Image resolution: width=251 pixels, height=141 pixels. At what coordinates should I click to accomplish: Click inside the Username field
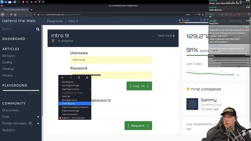point(111,60)
